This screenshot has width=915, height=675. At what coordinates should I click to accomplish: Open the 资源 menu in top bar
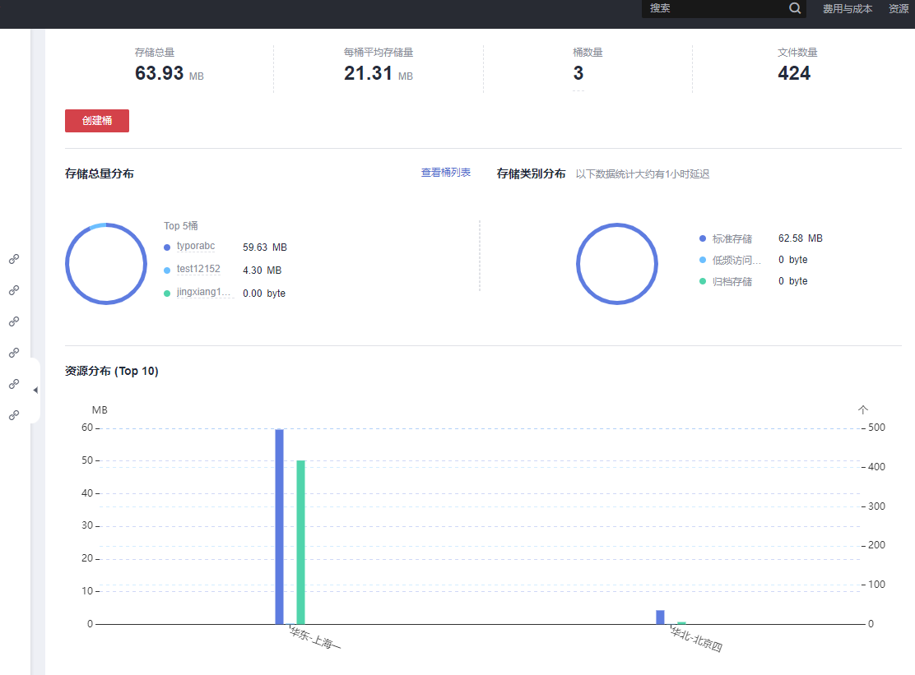[899, 9]
